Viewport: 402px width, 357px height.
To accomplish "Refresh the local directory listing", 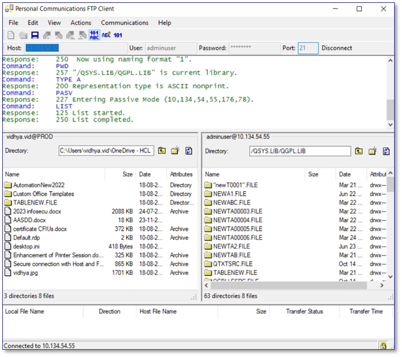I will 189,150.
